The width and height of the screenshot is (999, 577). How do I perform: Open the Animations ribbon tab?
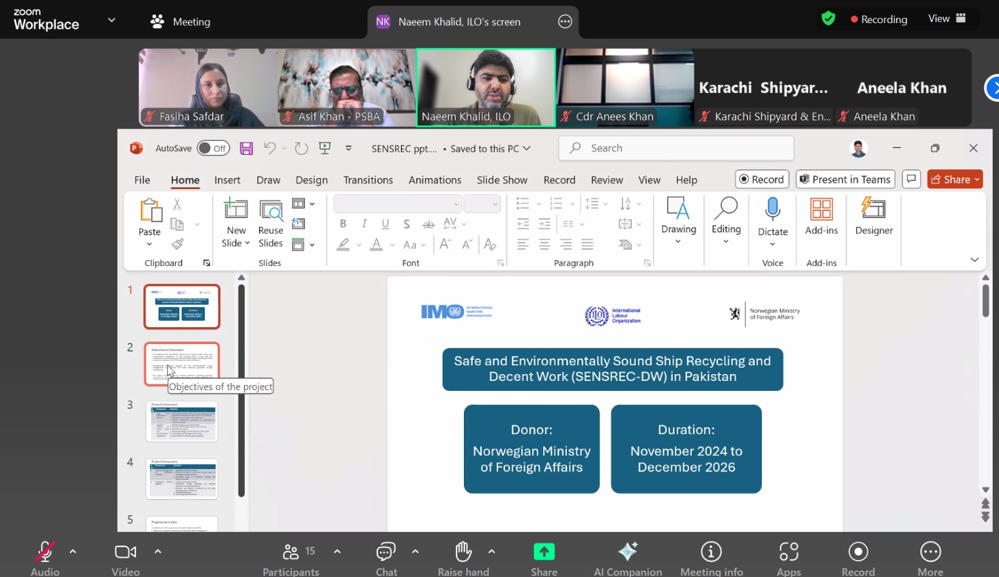point(435,180)
